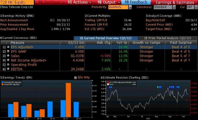
Task: Select the EBITDA radio button
Action: (8, 69)
